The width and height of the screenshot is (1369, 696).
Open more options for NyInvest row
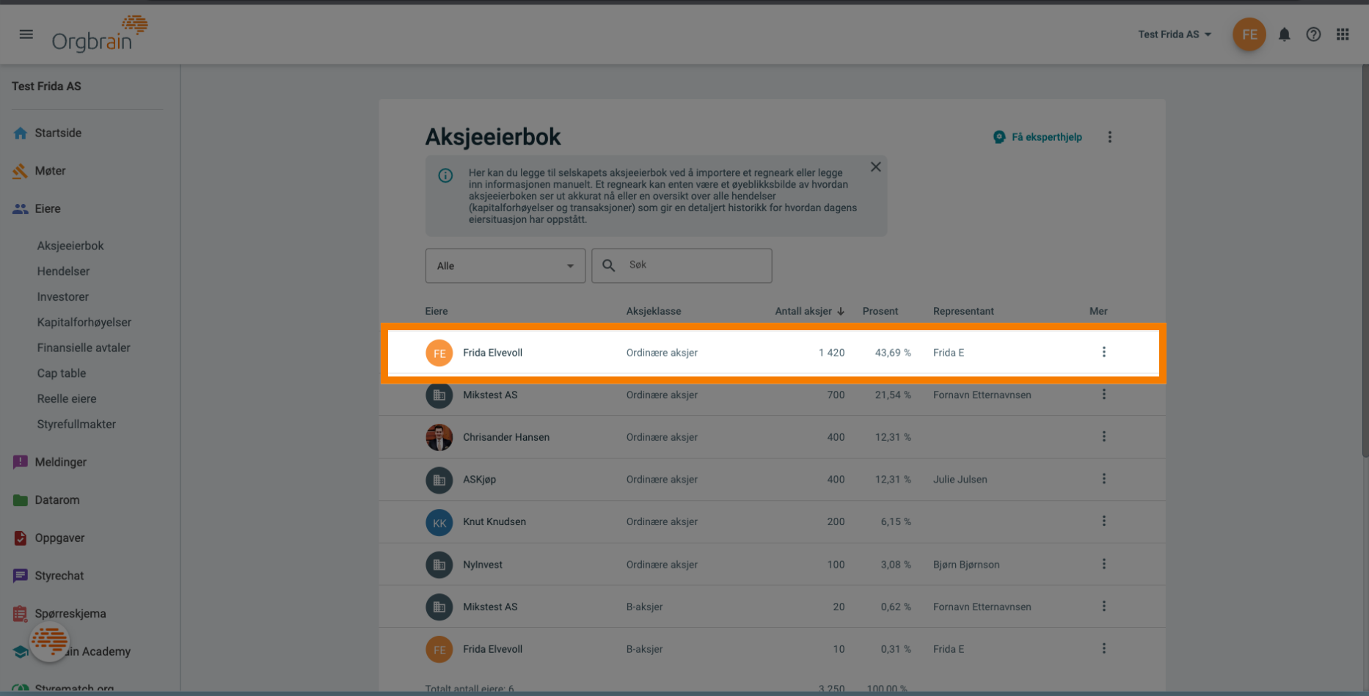point(1103,564)
